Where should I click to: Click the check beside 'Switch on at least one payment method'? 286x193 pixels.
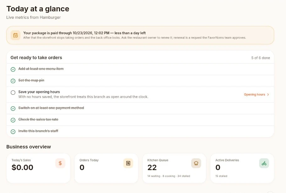click(x=13, y=109)
